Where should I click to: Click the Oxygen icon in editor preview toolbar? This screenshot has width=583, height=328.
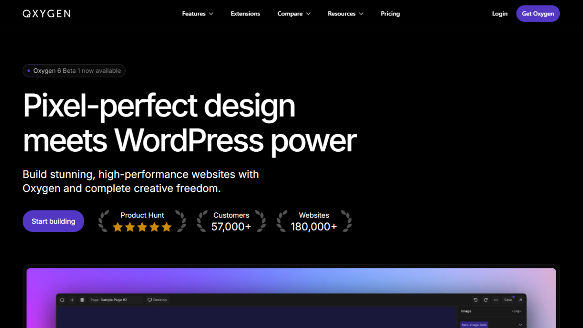(62, 300)
